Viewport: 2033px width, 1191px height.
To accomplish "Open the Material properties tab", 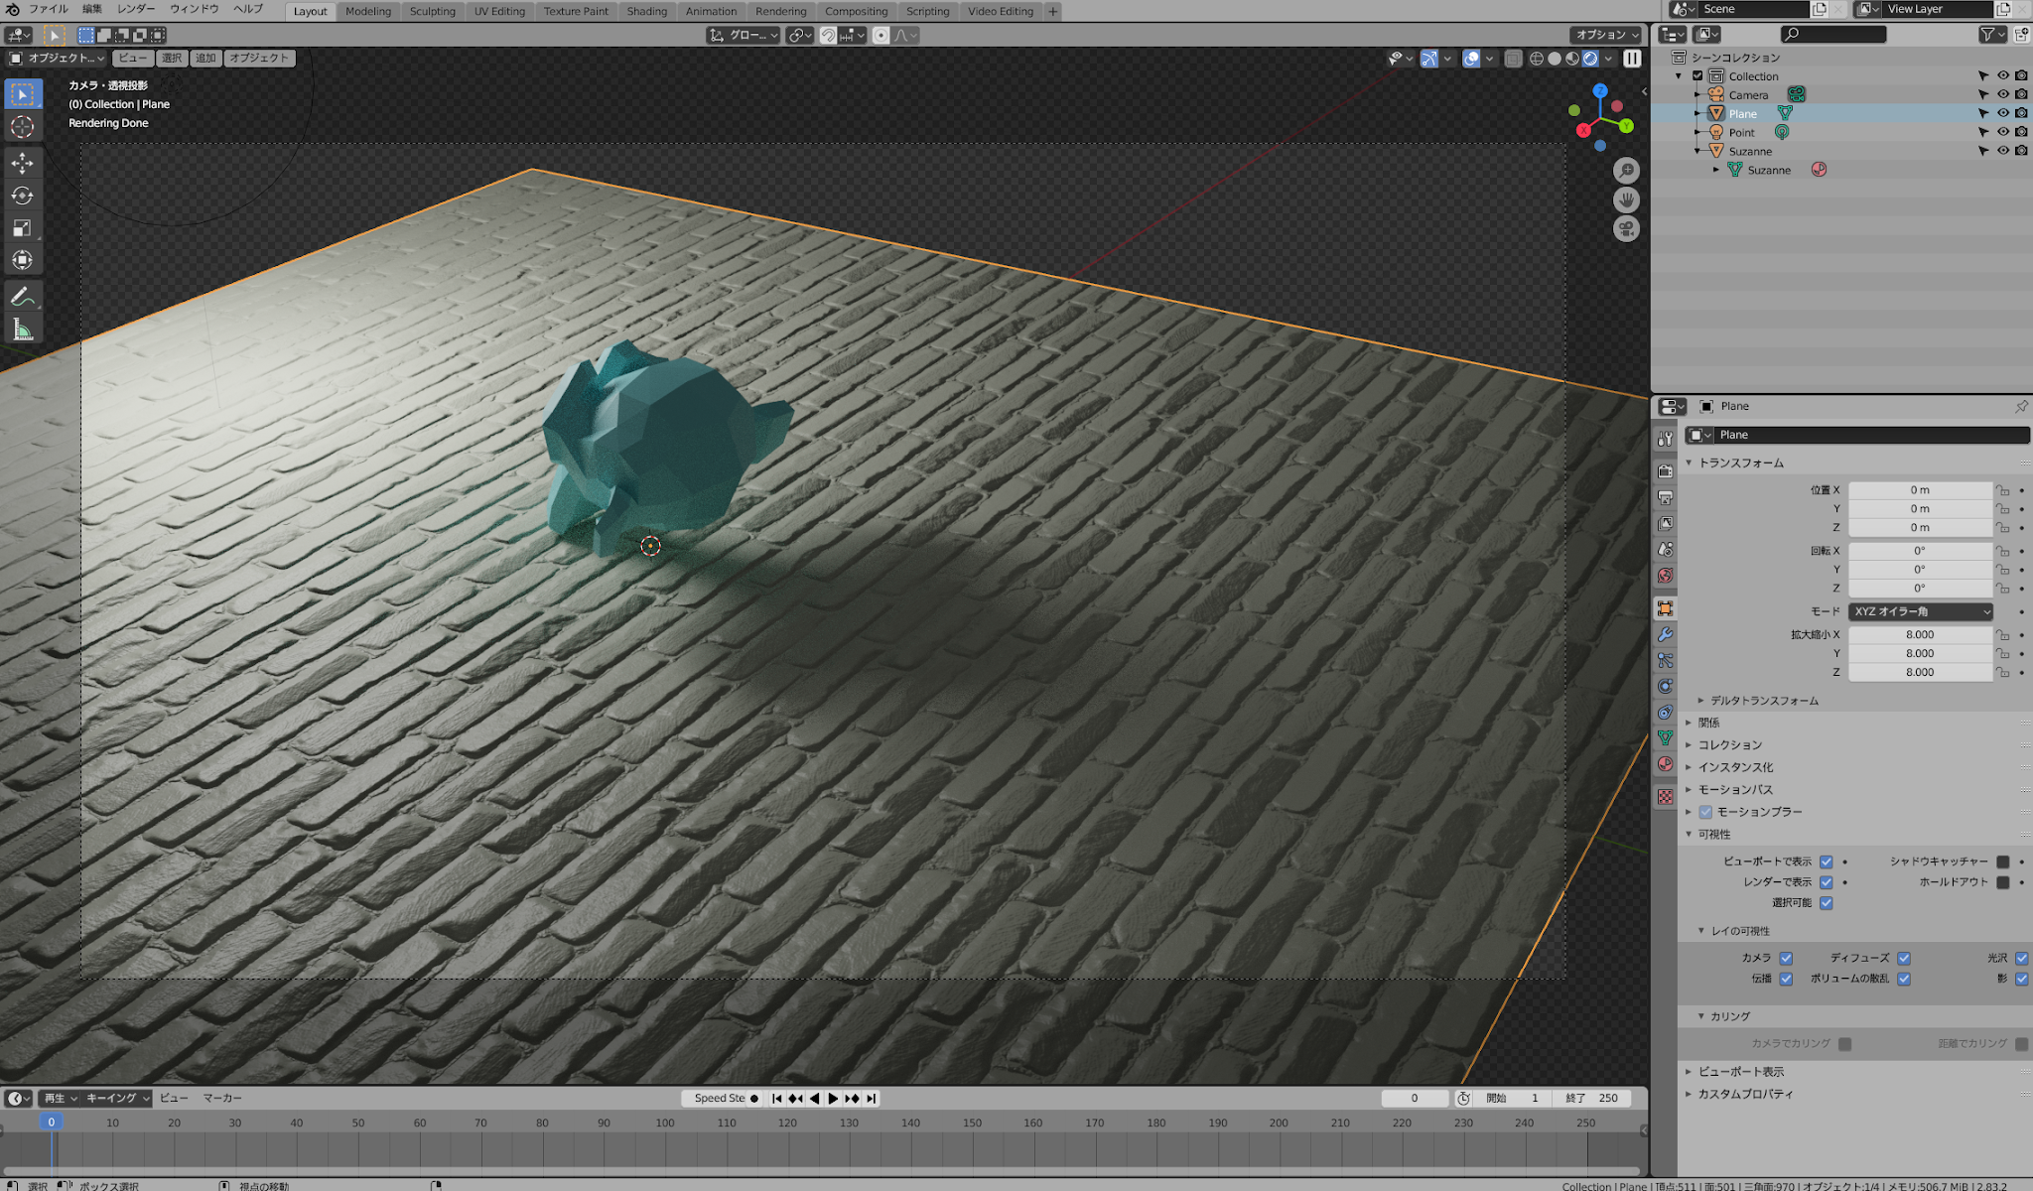I will [1666, 764].
